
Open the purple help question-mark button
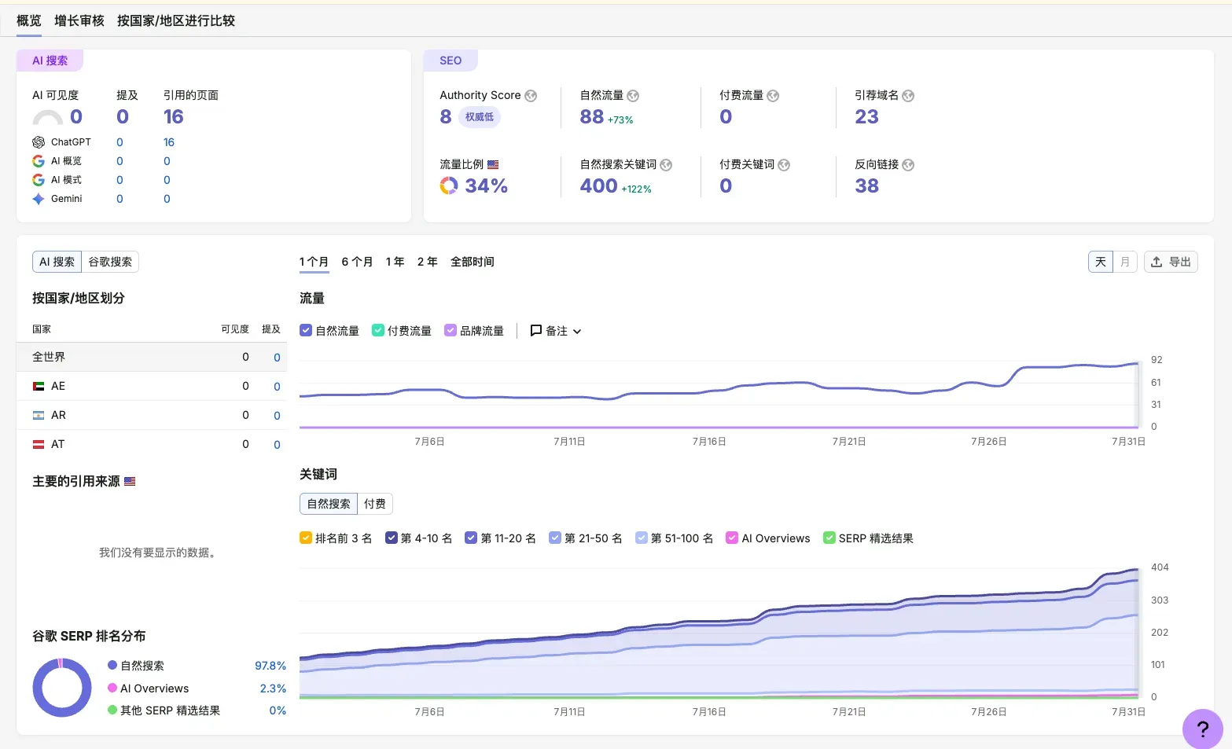(1202, 729)
